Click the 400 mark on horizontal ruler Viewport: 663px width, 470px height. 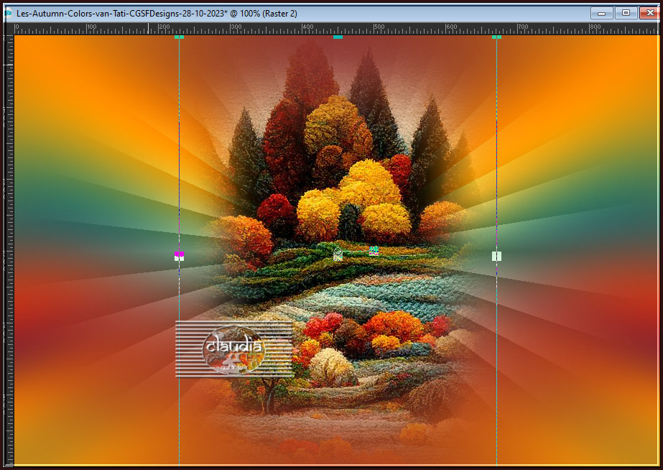[x=307, y=27]
